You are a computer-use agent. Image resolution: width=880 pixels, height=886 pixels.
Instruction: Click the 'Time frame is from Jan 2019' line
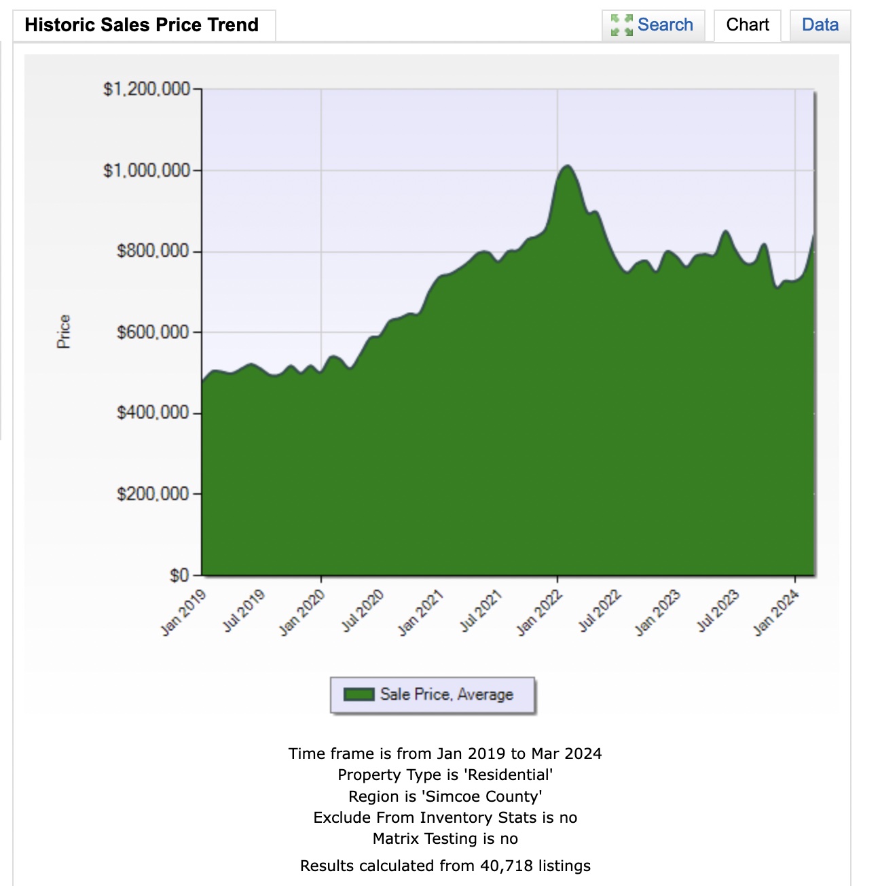pos(445,754)
